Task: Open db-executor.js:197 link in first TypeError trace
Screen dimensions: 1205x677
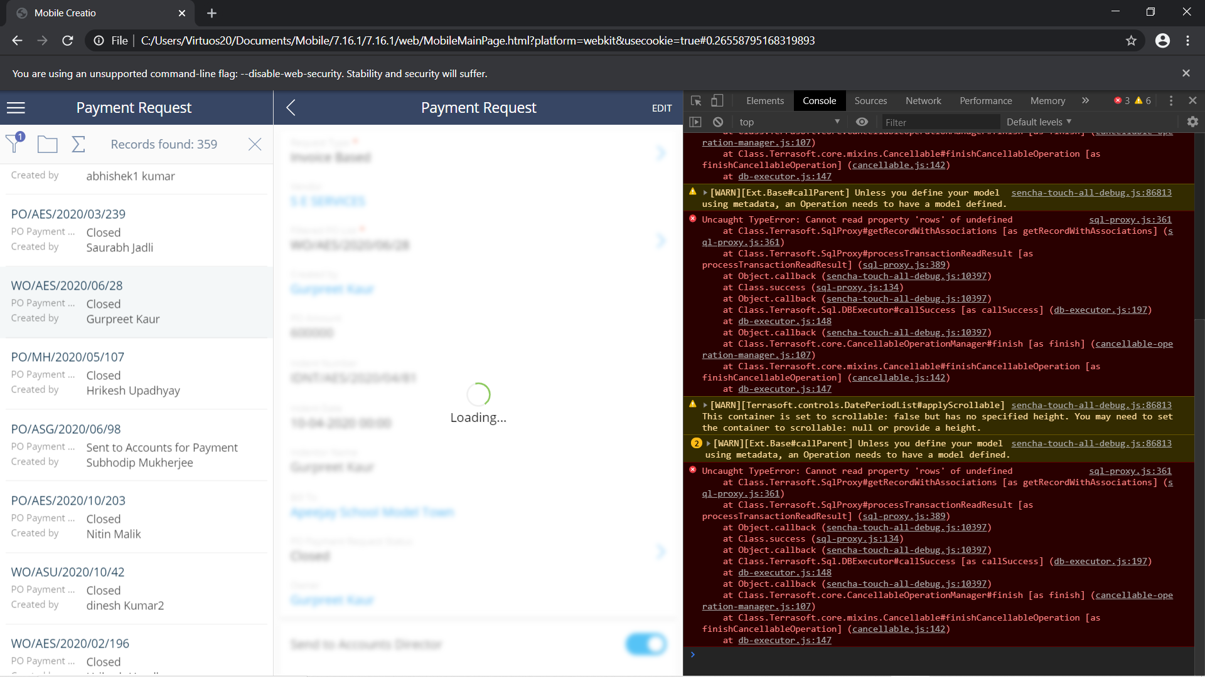Action: [x=1100, y=310]
